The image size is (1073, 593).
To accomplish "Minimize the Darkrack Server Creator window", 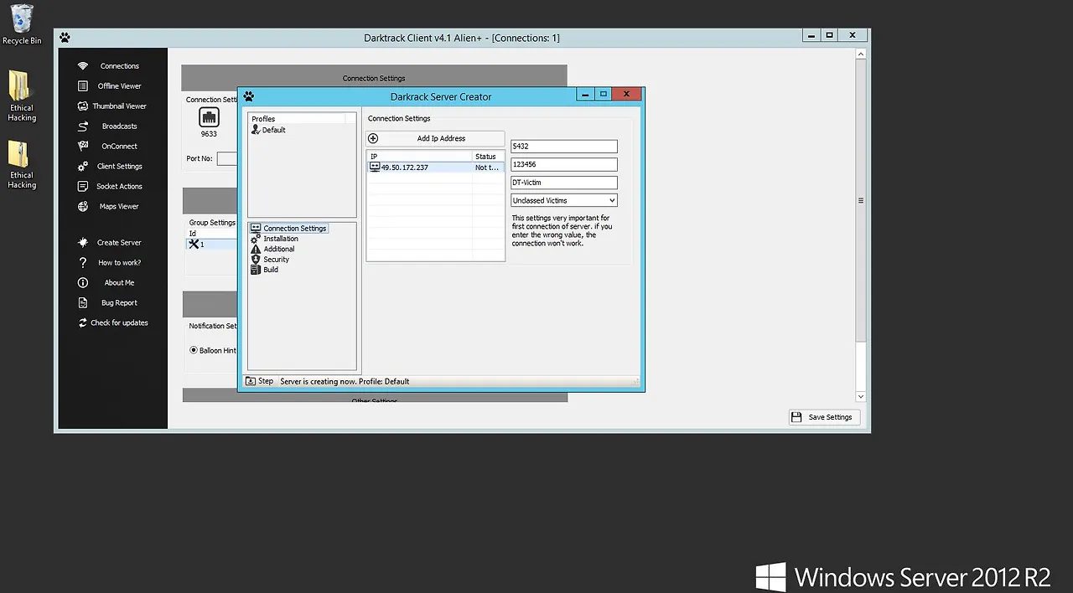I will (585, 95).
